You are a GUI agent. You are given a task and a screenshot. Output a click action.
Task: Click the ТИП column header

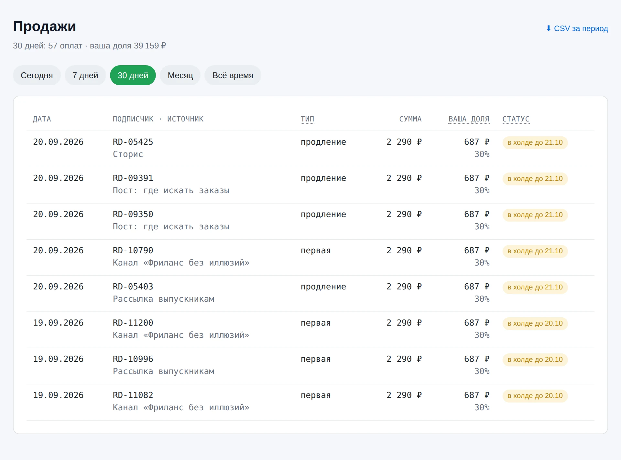[307, 119]
